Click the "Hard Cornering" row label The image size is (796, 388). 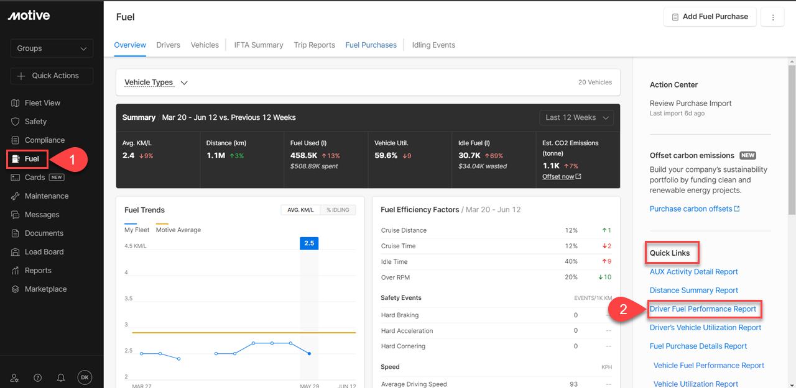[404, 346]
